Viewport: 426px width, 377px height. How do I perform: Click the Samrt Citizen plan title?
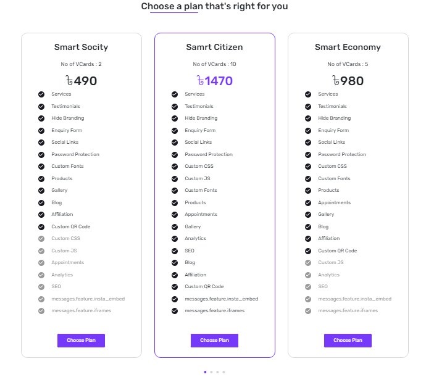tap(214, 47)
